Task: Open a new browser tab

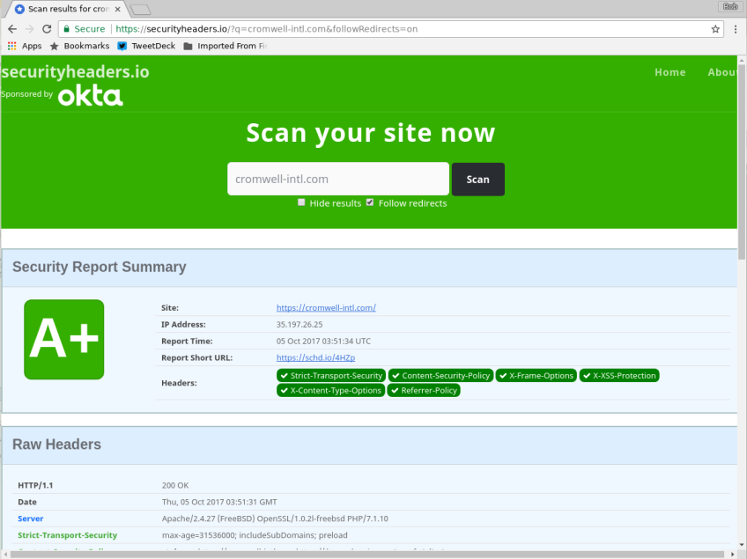Action: pos(140,9)
